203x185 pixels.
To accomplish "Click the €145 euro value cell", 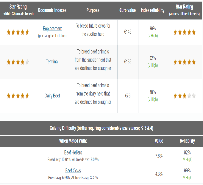I will 128,32.
